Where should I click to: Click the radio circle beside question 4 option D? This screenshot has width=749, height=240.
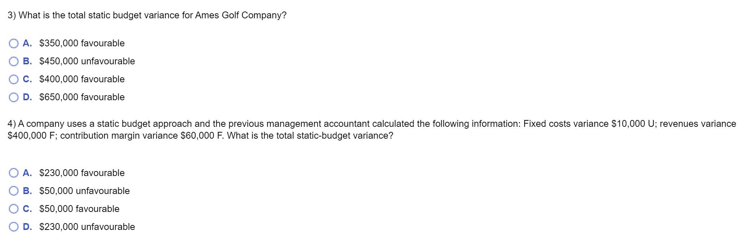click(x=14, y=227)
